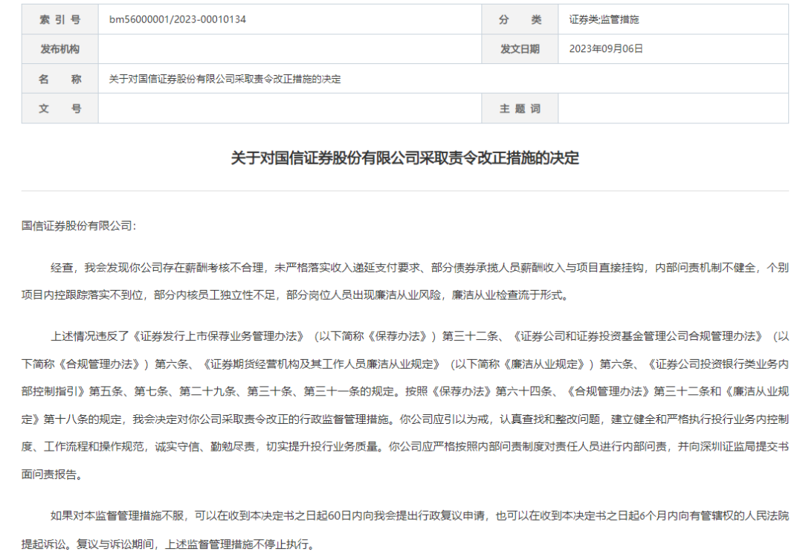Select the document name in the 名称 row
803x560 pixels.
225,79
